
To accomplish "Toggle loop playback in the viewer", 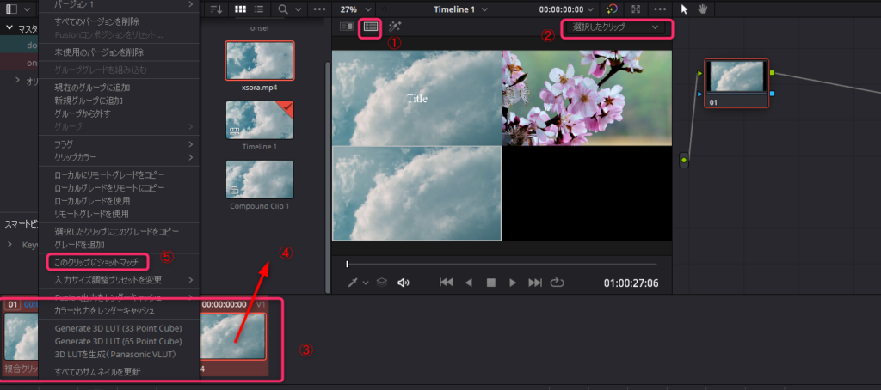I will pyautogui.click(x=557, y=283).
